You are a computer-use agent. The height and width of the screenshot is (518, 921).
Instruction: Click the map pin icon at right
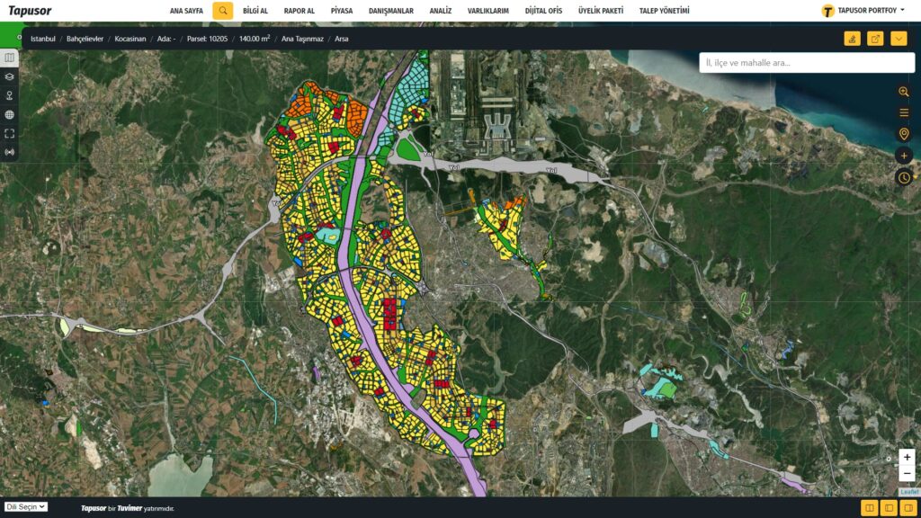[x=904, y=134]
